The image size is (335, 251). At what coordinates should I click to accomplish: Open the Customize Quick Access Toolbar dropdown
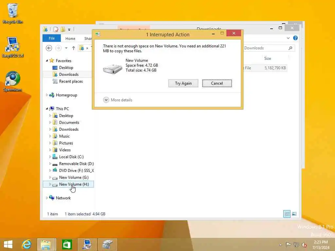pyautogui.click(x=69, y=29)
